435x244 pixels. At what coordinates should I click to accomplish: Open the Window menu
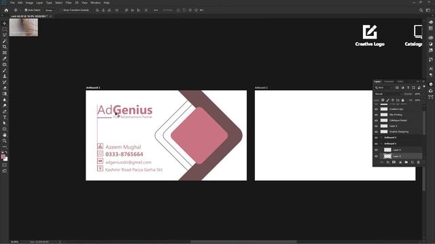95,3
